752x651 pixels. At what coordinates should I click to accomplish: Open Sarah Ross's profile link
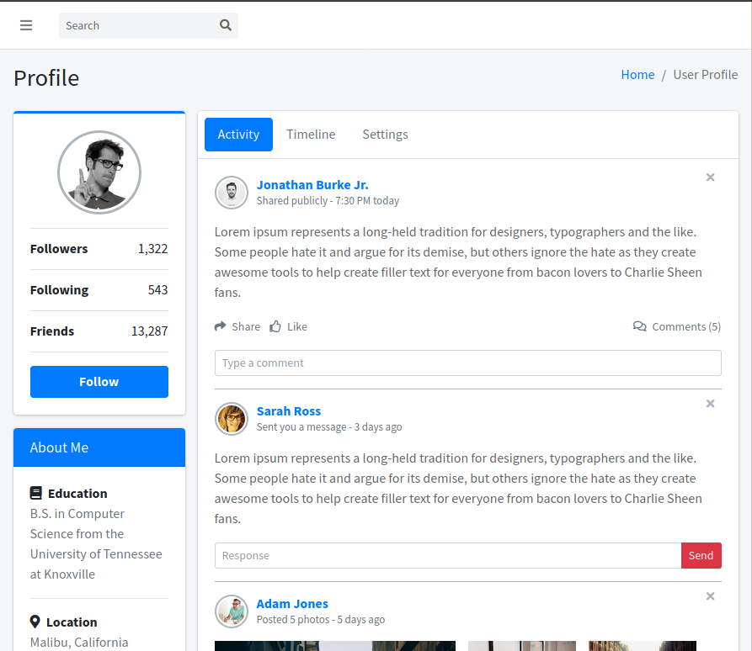pos(289,411)
